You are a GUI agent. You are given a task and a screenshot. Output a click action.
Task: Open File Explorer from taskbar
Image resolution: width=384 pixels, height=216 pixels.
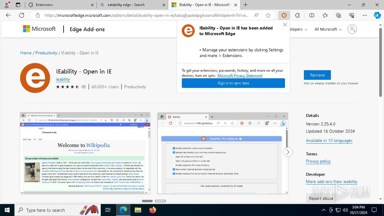point(138,210)
